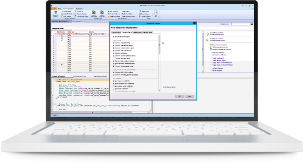Open the Scripting Options dialog tab
Image resolution: width=303 pixels, height=163 pixels.
(137, 32)
